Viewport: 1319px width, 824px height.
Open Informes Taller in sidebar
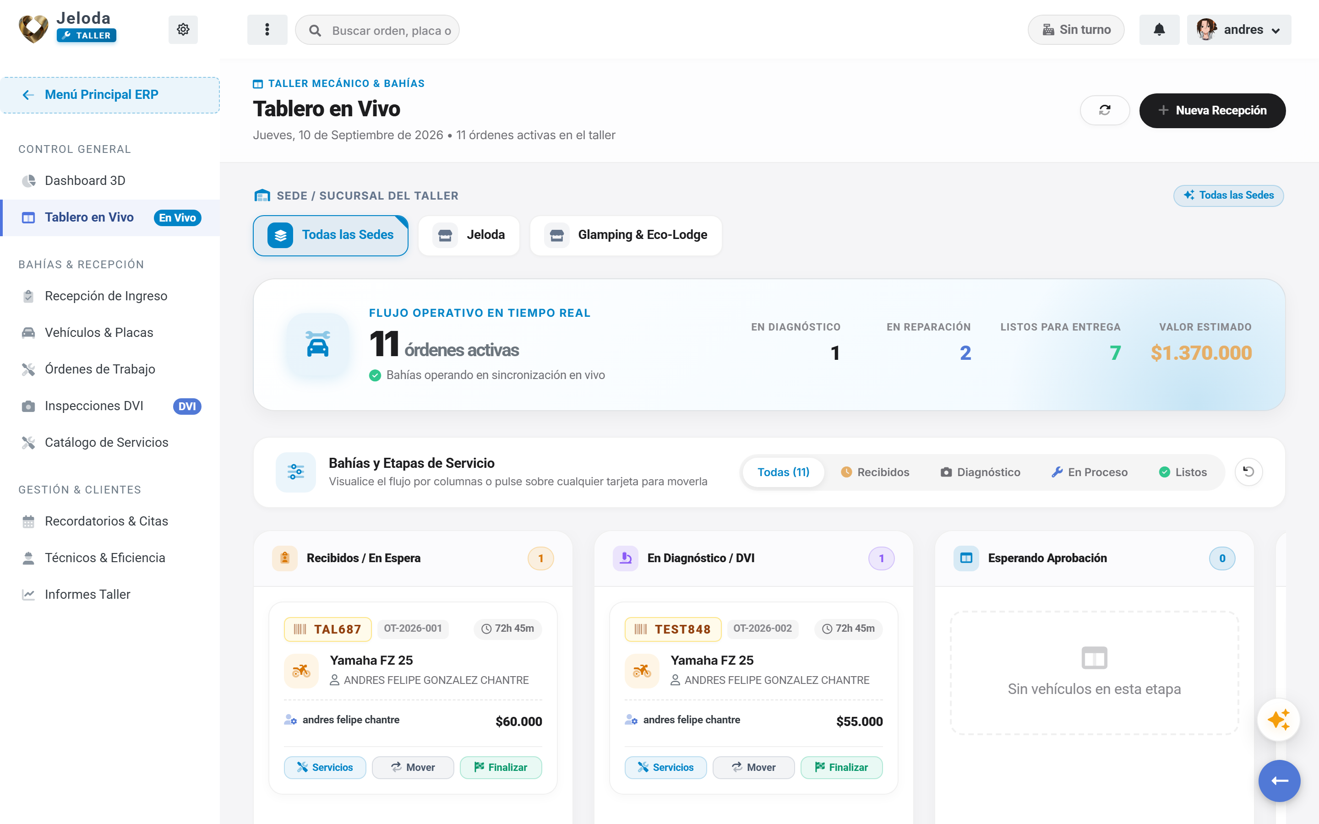point(110,594)
